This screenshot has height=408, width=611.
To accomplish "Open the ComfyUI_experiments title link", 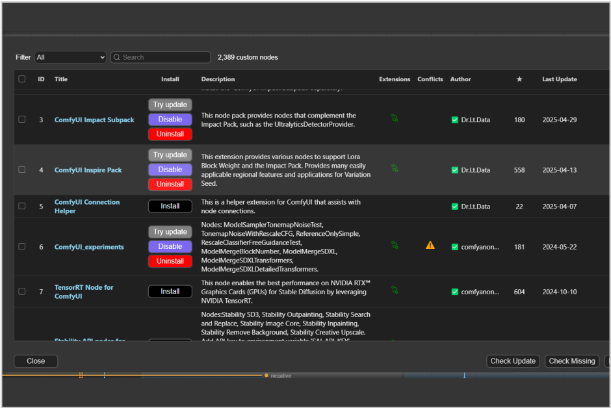I will pos(89,248).
